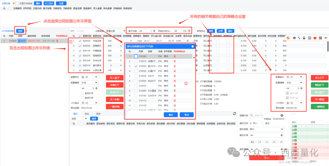The height and width of the screenshot is (166, 329).
Task: Open 委托类型 限价 dropdown
Action: (x=267, y=130)
